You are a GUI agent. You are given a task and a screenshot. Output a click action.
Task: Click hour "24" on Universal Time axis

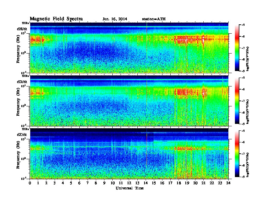(x=228, y=183)
